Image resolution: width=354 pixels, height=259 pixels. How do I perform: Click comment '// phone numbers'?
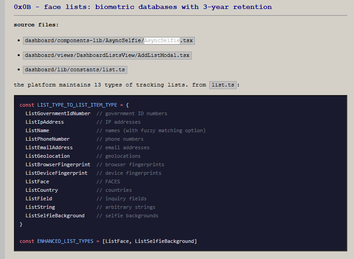[120, 139]
